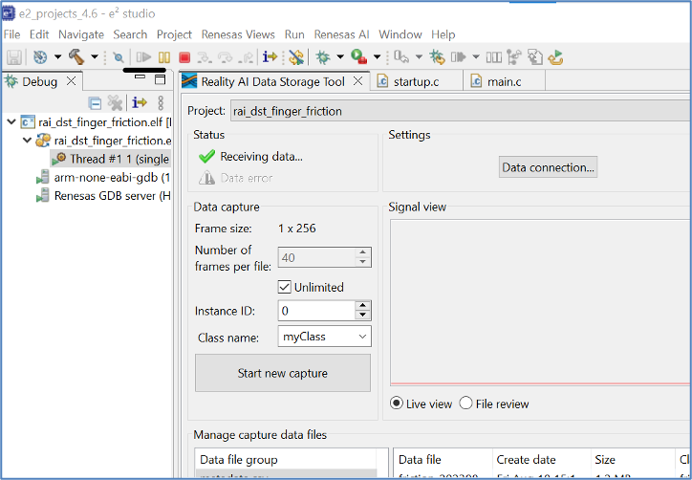Select the File review radio button
This screenshot has height=480, width=692.
click(466, 404)
